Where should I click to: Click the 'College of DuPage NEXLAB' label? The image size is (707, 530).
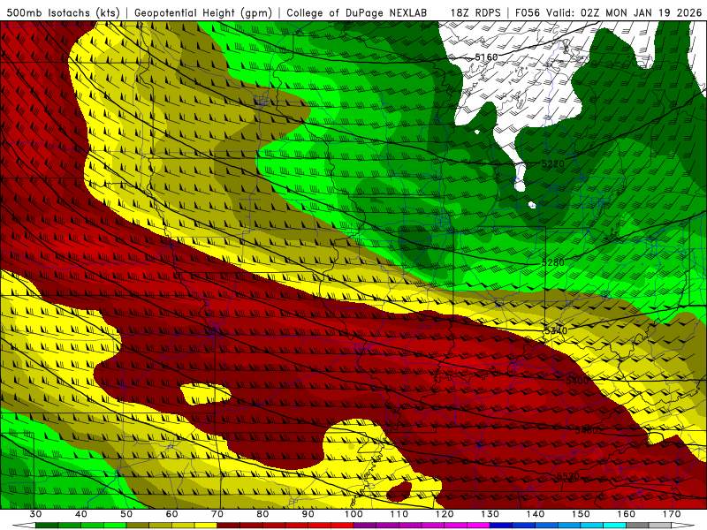click(x=356, y=12)
